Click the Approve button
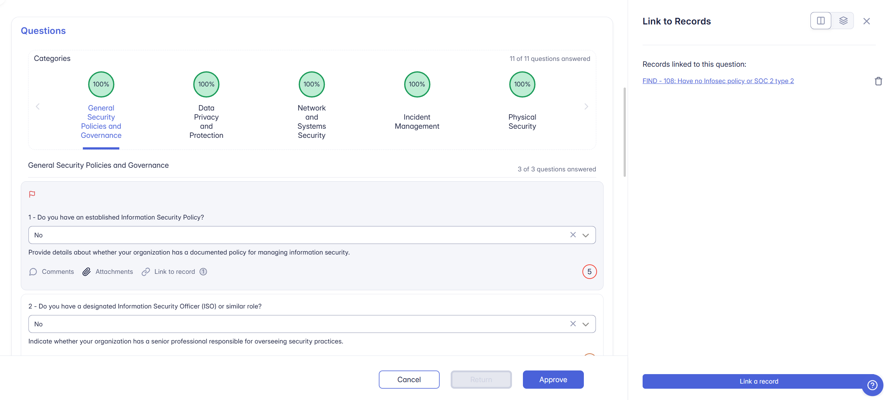 [553, 380]
